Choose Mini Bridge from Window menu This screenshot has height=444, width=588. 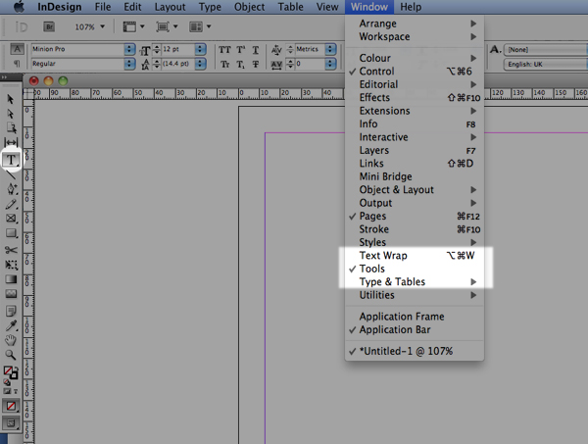415,176
